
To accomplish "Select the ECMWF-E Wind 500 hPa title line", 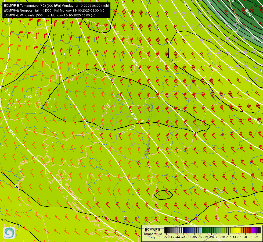I will 51,15.
